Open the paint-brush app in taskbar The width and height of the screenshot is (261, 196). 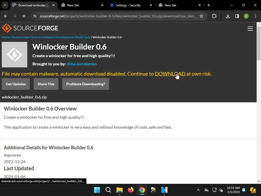click(153, 190)
